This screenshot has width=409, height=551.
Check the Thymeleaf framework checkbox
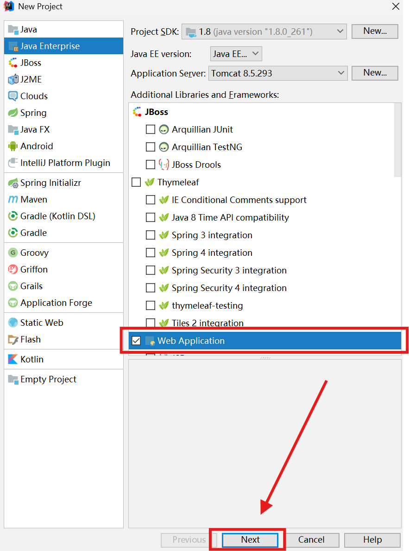(136, 183)
